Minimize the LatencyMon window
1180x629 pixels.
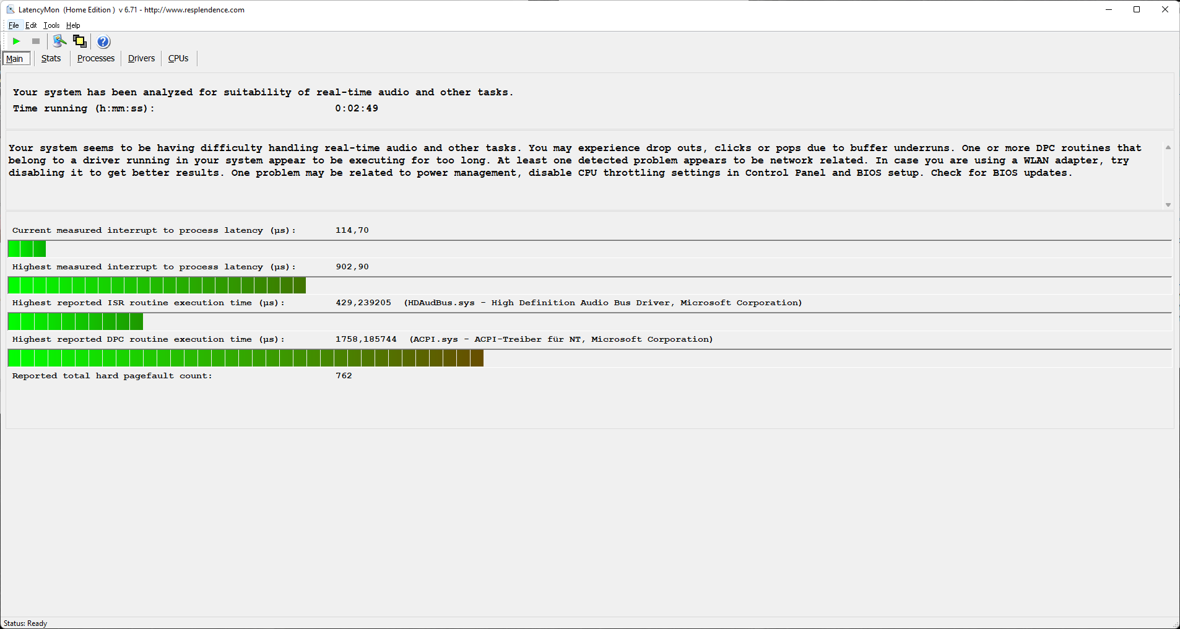coord(1109,9)
